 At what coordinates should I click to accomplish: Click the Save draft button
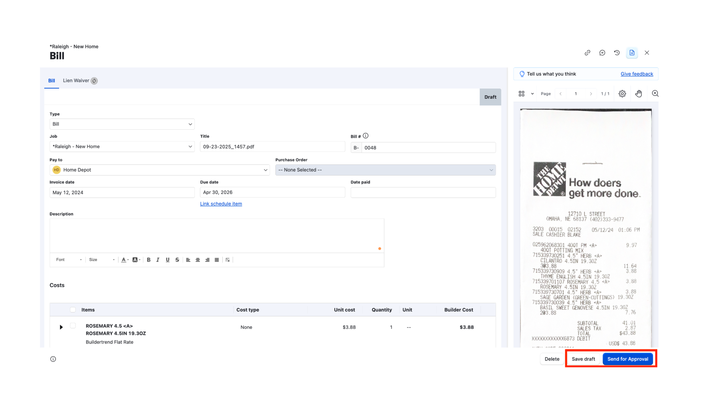click(x=583, y=359)
